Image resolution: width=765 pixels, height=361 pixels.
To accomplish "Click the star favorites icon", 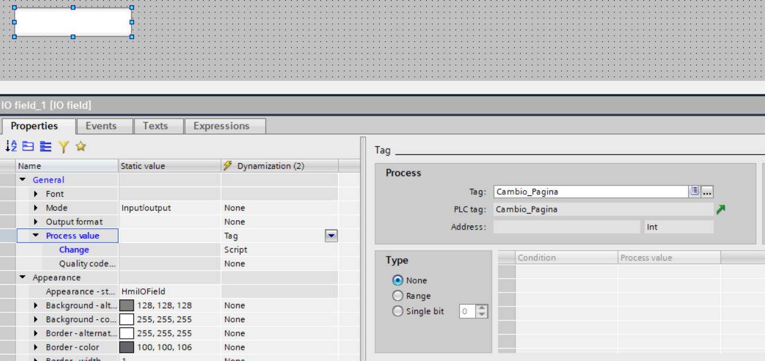I will pos(81,146).
